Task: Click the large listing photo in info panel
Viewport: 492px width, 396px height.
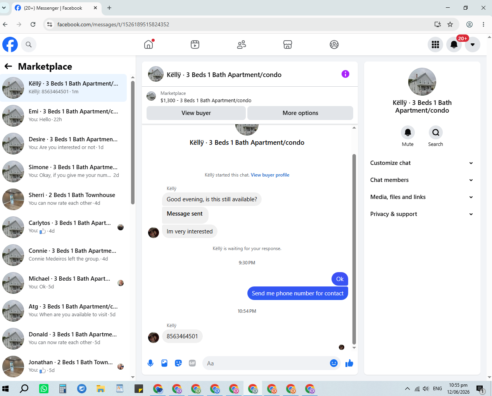Action: (422, 82)
